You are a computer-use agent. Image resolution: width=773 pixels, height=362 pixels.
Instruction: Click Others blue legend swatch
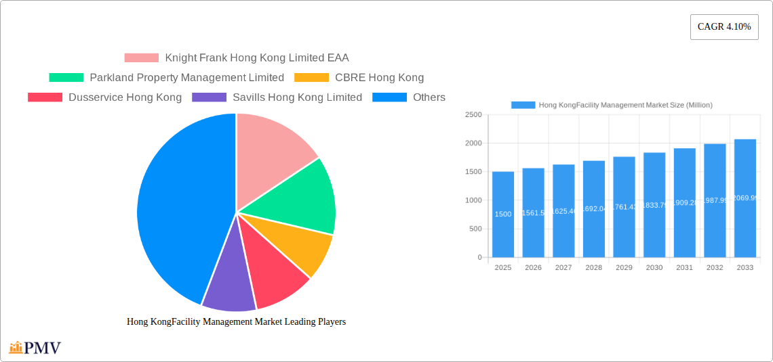pyautogui.click(x=389, y=97)
